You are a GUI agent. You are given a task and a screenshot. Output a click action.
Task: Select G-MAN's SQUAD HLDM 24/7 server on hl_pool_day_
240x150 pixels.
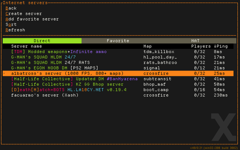(x=118, y=57)
